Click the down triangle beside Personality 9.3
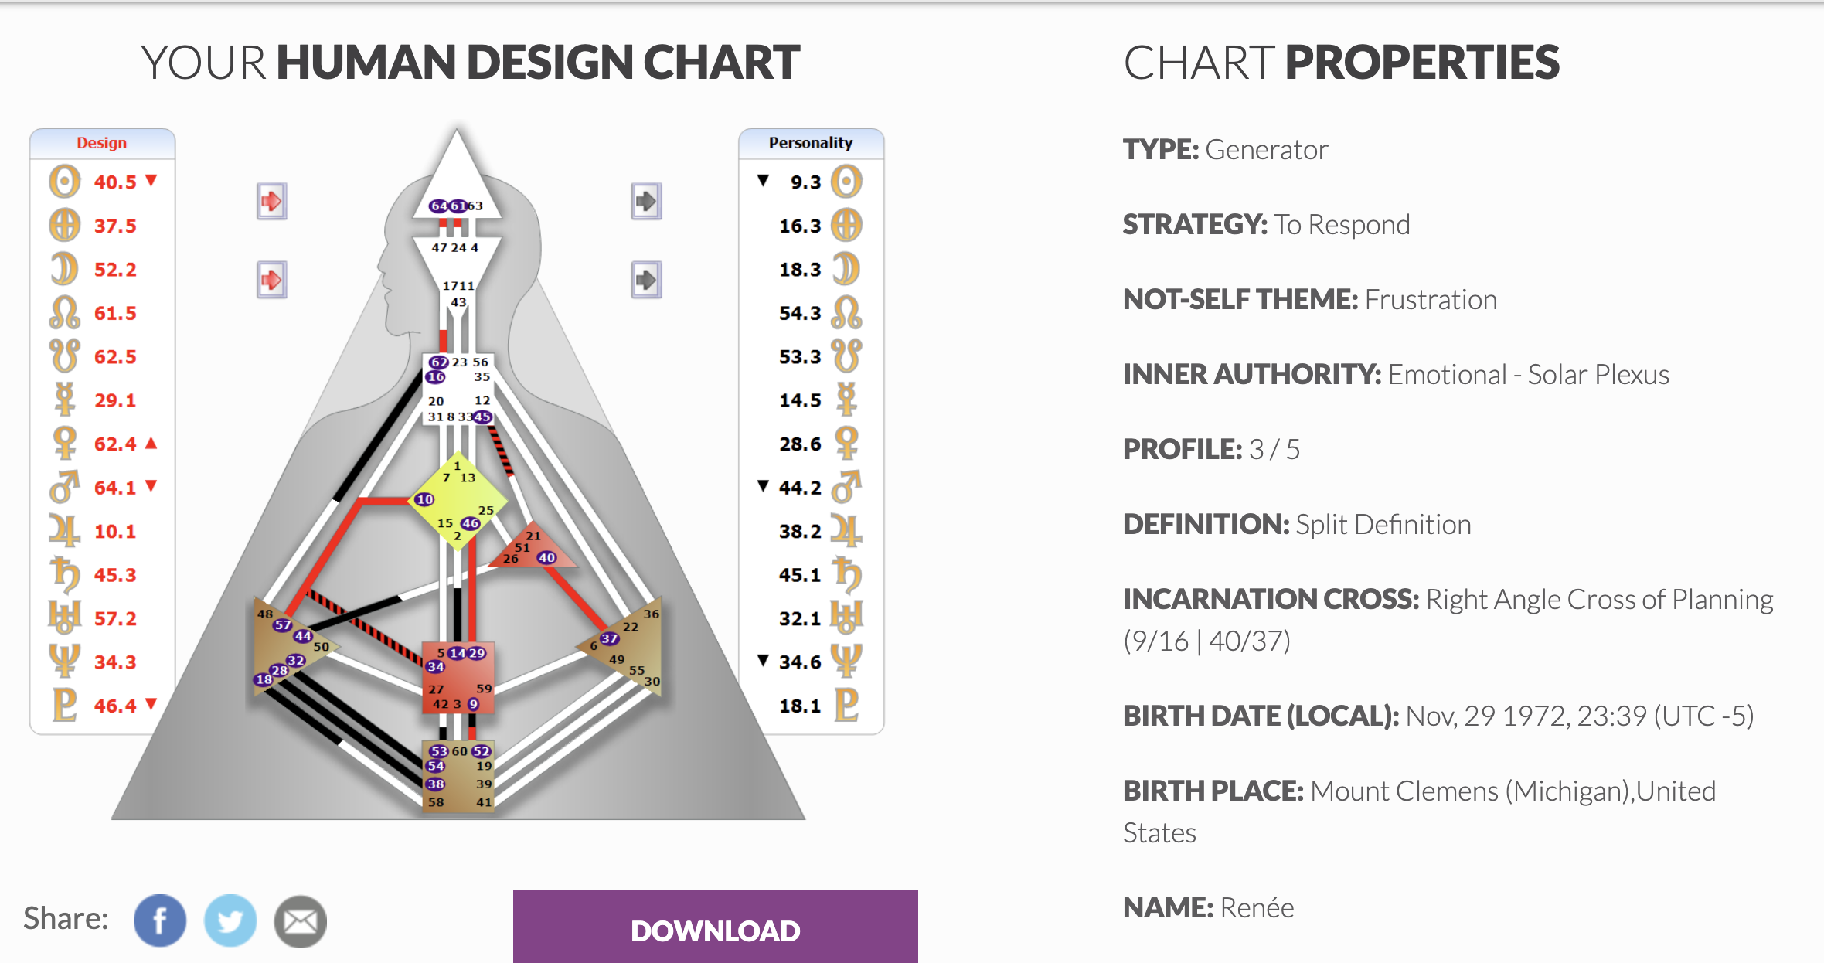The image size is (1824, 963). (x=763, y=180)
